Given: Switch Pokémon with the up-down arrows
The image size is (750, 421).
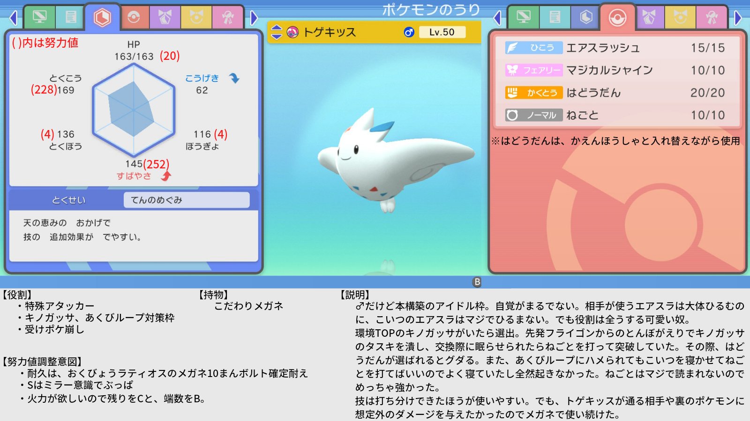Looking at the screenshot, I should click(277, 32).
